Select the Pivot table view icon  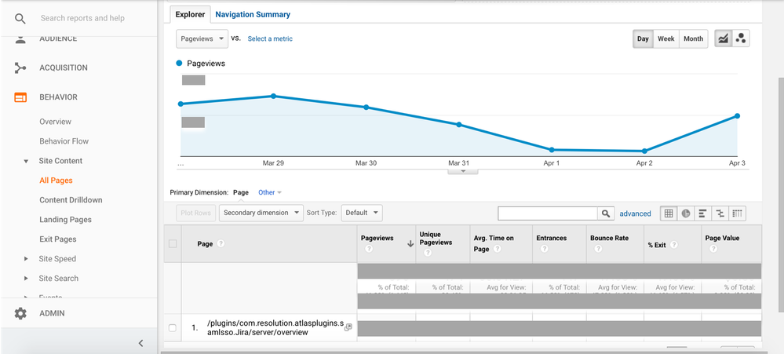click(x=737, y=213)
